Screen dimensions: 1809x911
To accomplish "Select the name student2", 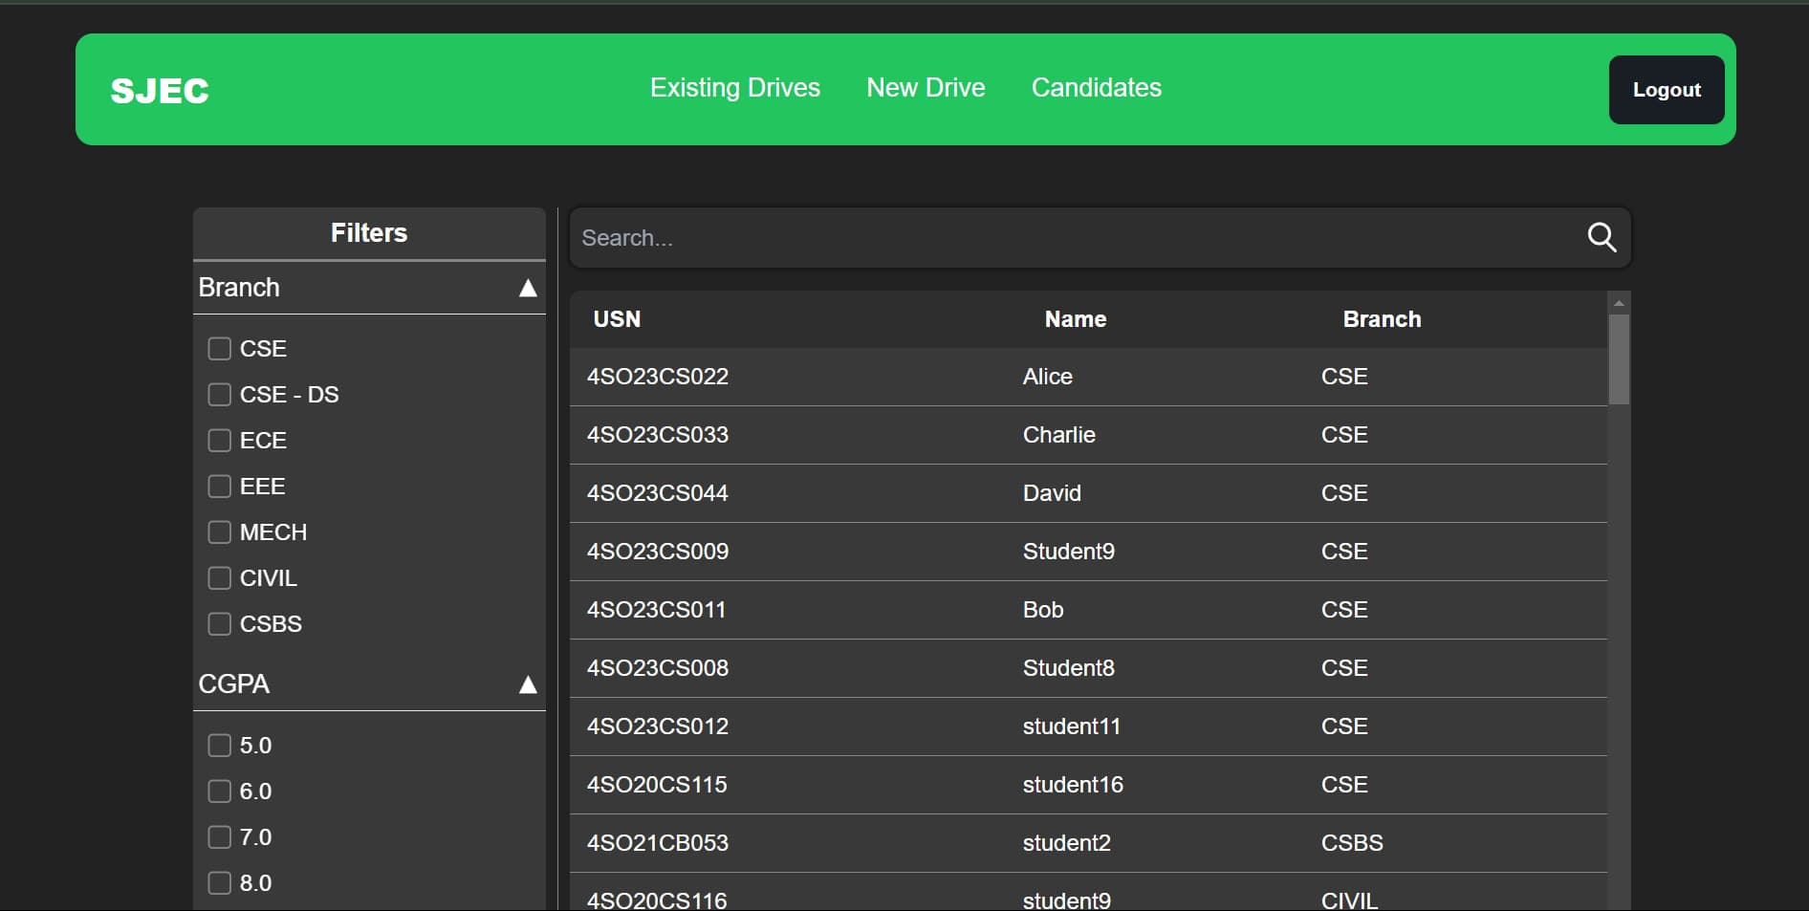I will click(x=1067, y=843).
